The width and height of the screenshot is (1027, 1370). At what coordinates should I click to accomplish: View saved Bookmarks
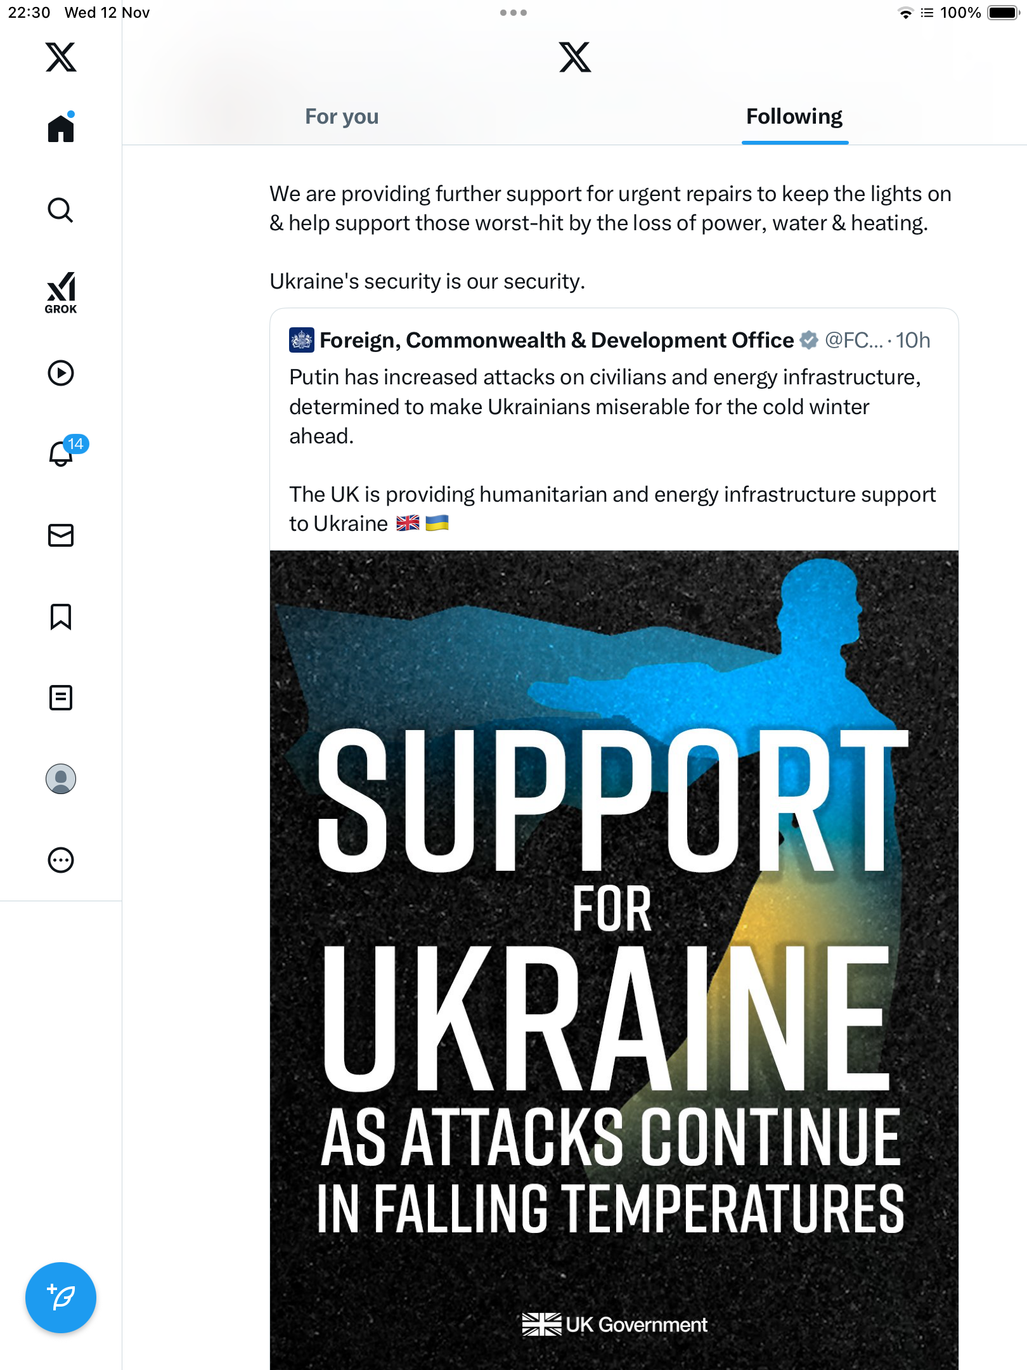61,616
